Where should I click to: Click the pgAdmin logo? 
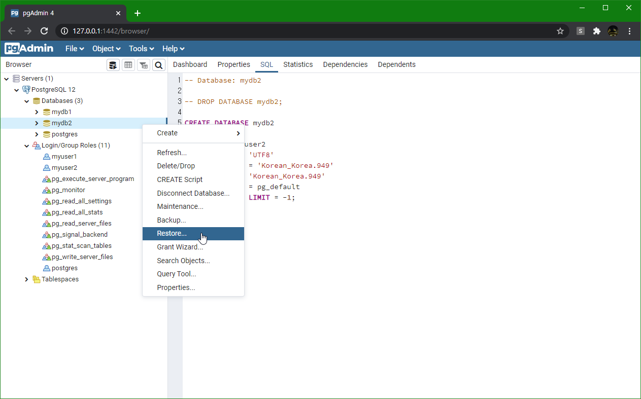[29, 49]
